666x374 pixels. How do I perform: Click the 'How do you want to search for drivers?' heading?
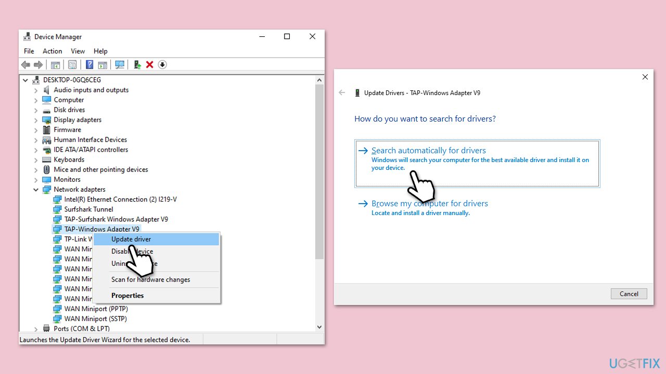click(x=425, y=119)
